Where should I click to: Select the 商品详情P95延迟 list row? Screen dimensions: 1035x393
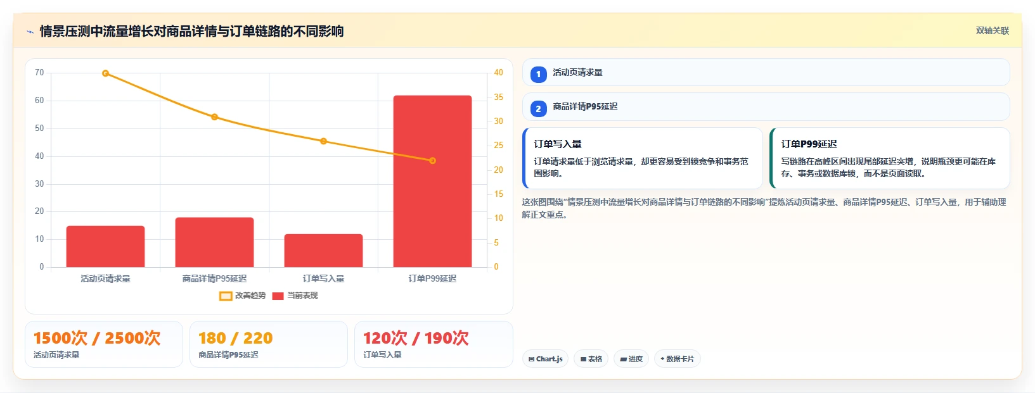pos(766,107)
